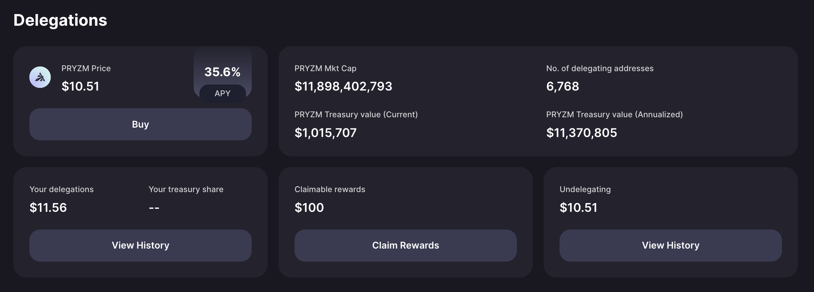
Task: Click the PRYZM Price value $10.51
Action: point(80,86)
